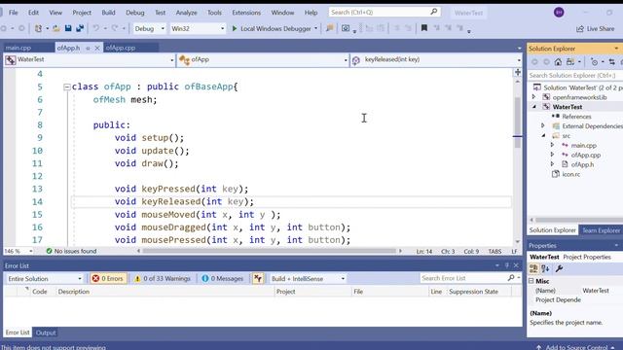Click the Sync with Active Document icon

click(612, 62)
